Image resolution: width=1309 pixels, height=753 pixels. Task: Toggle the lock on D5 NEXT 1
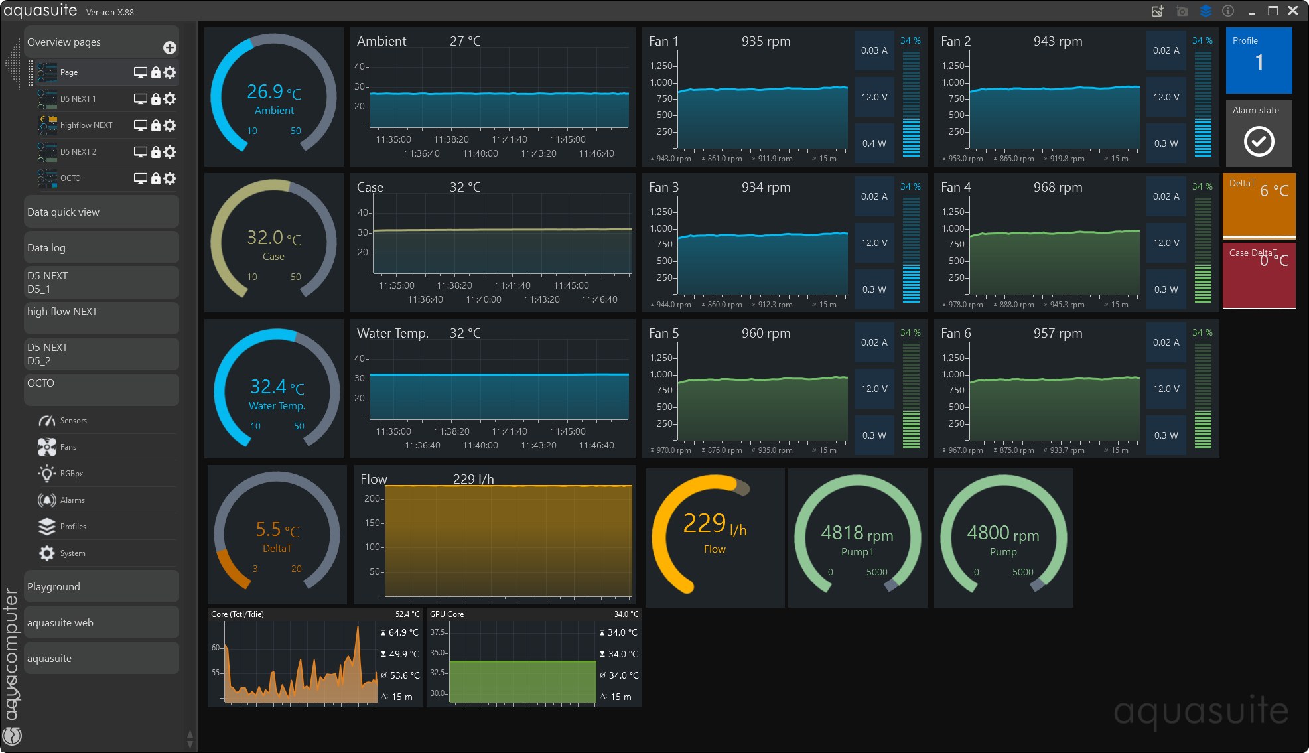pyautogui.click(x=156, y=99)
